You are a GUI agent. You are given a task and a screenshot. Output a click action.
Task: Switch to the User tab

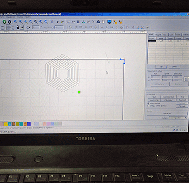pos(172,35)
